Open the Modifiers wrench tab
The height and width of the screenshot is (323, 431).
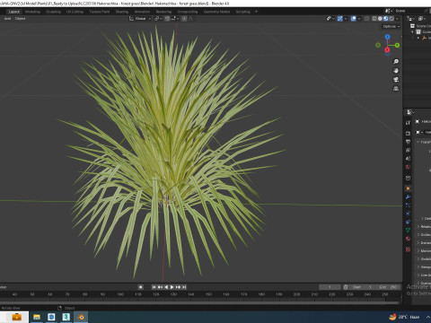[408, 196]
